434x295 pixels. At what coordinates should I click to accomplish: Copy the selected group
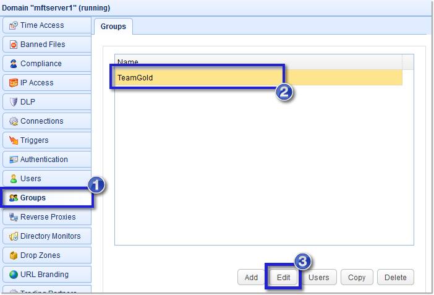357,278
